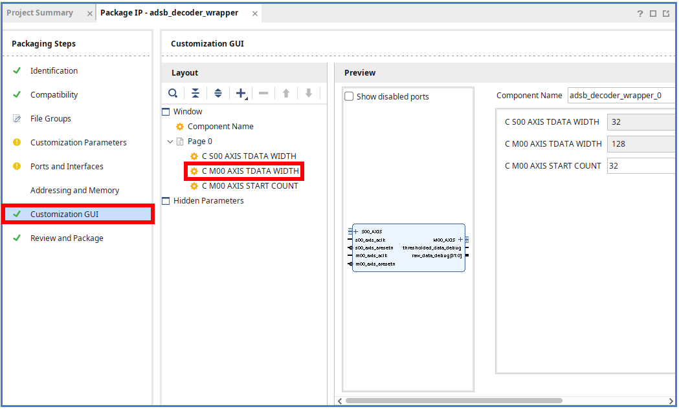Enable the Show disabled ports checkbox

349,96
